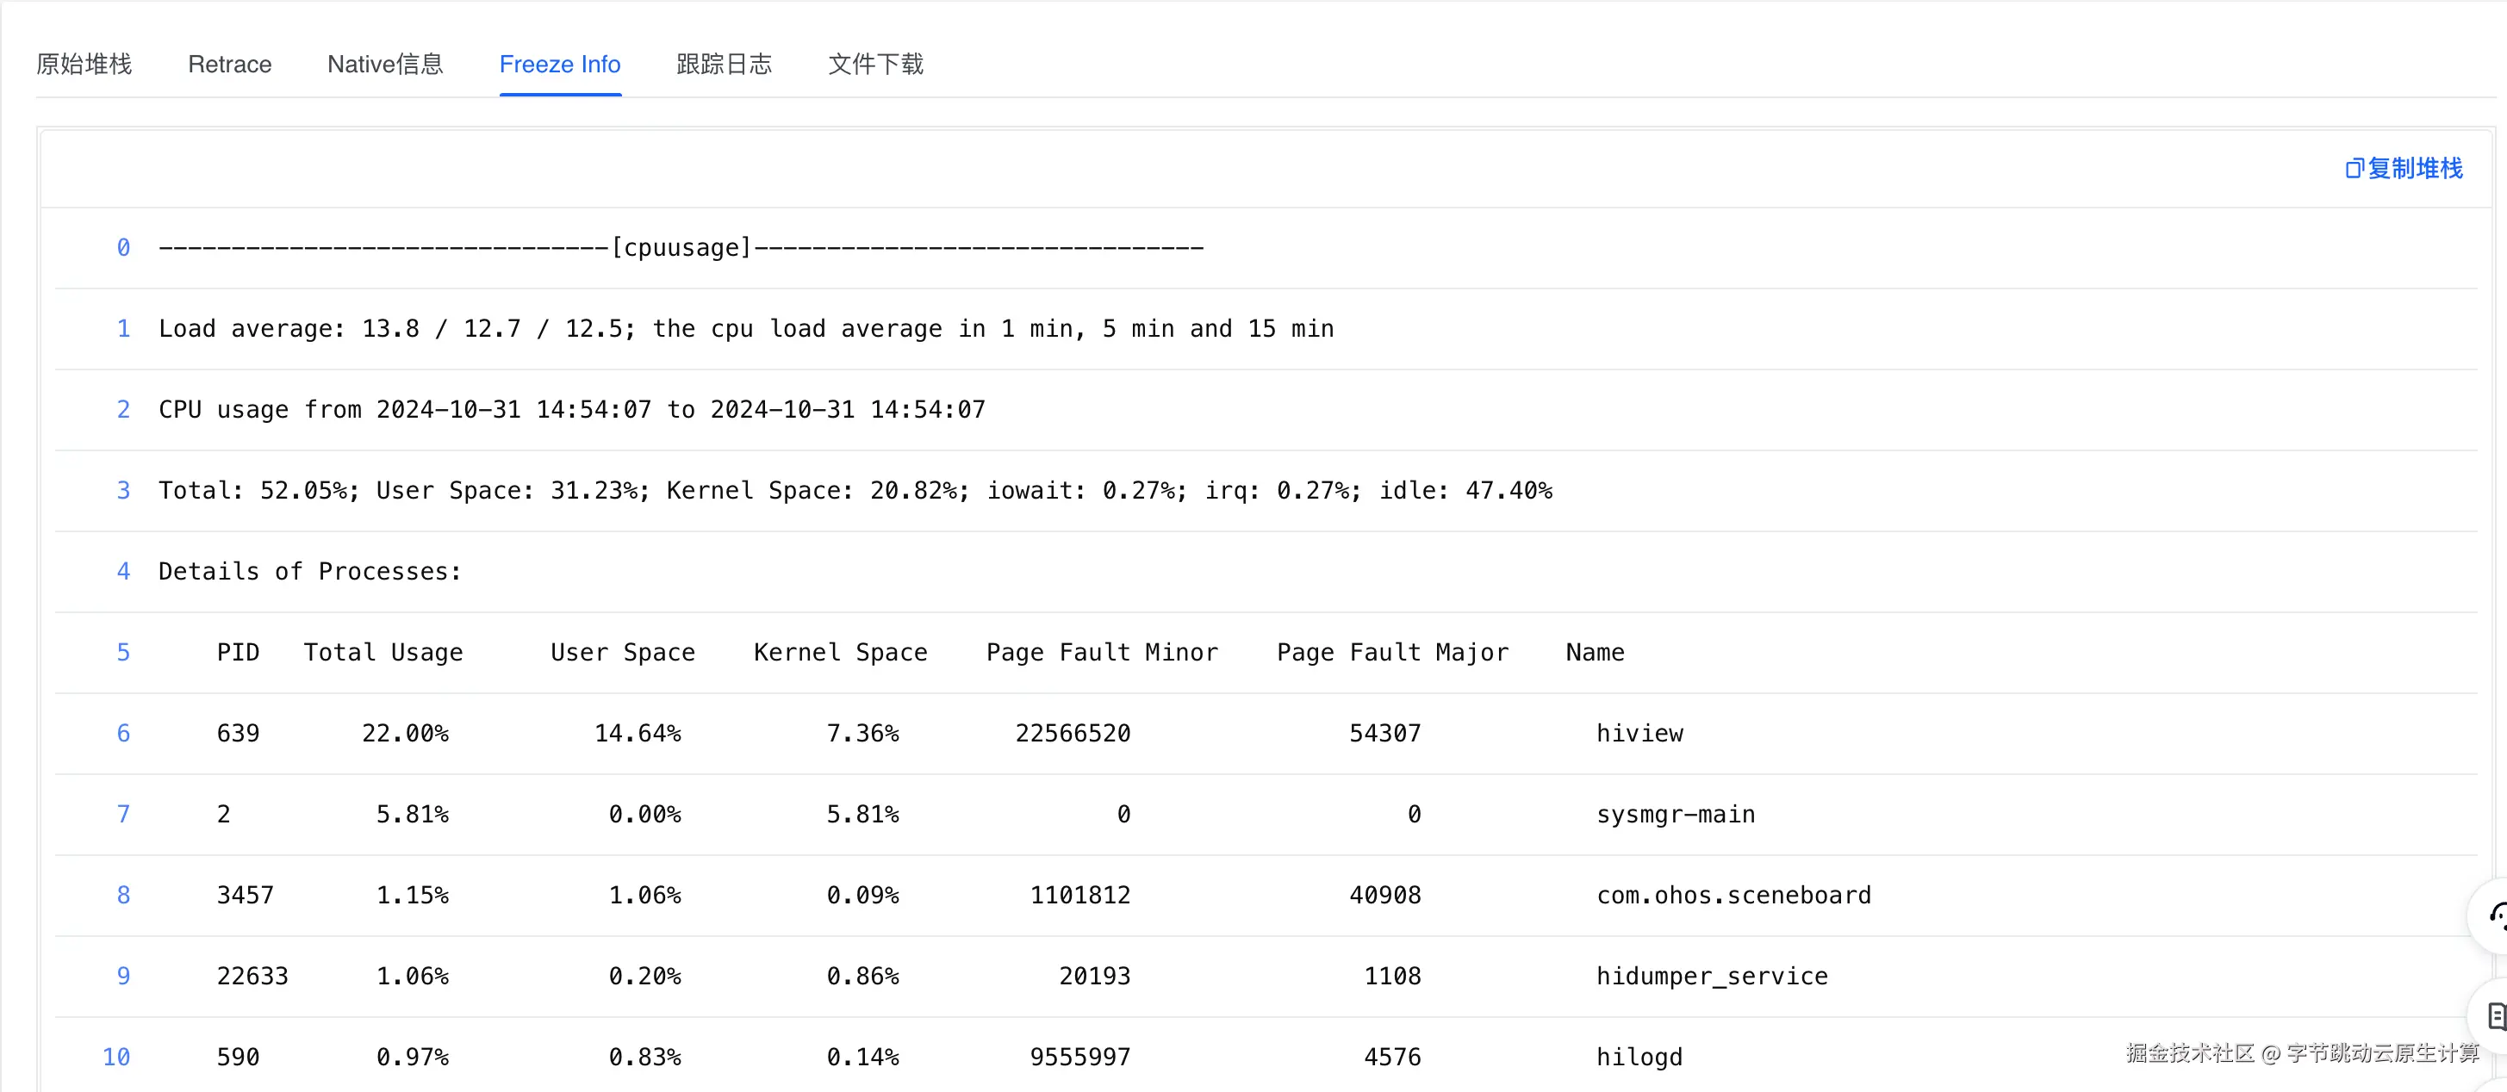Click line number 0 of cpuusage header
2507x1092 pixels.
pos(122,247)
